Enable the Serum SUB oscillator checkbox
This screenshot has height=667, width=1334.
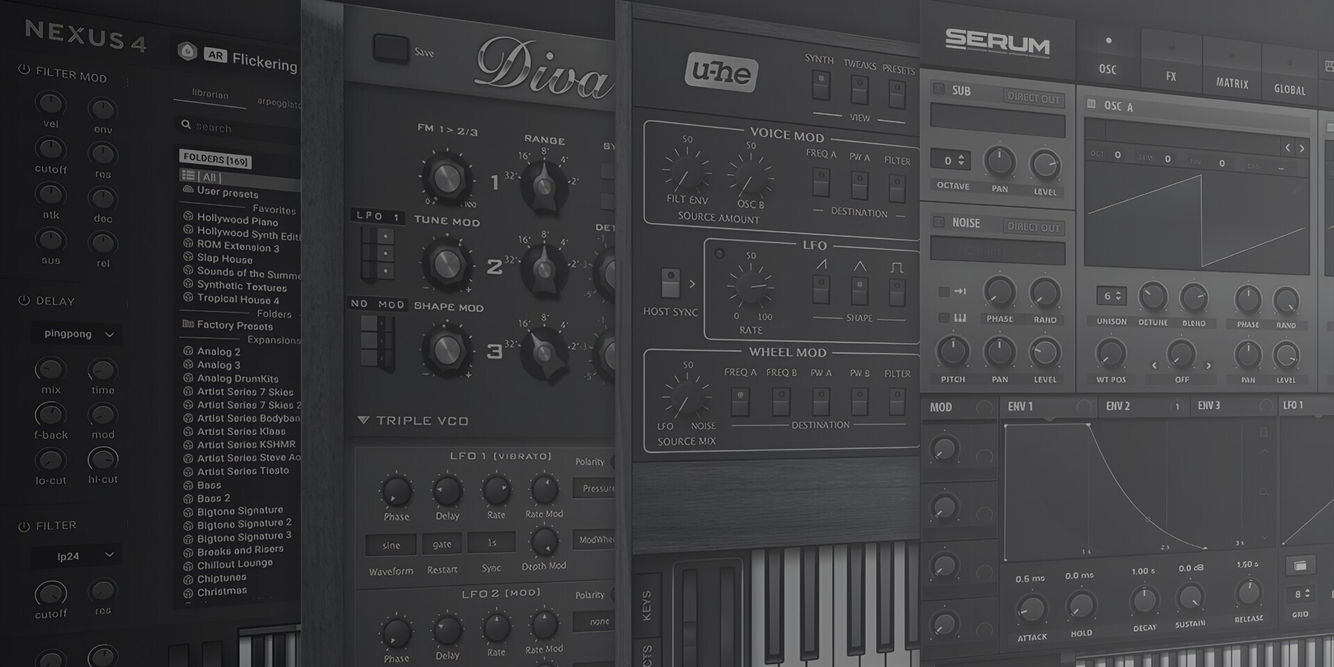click(x=939, y=89)
